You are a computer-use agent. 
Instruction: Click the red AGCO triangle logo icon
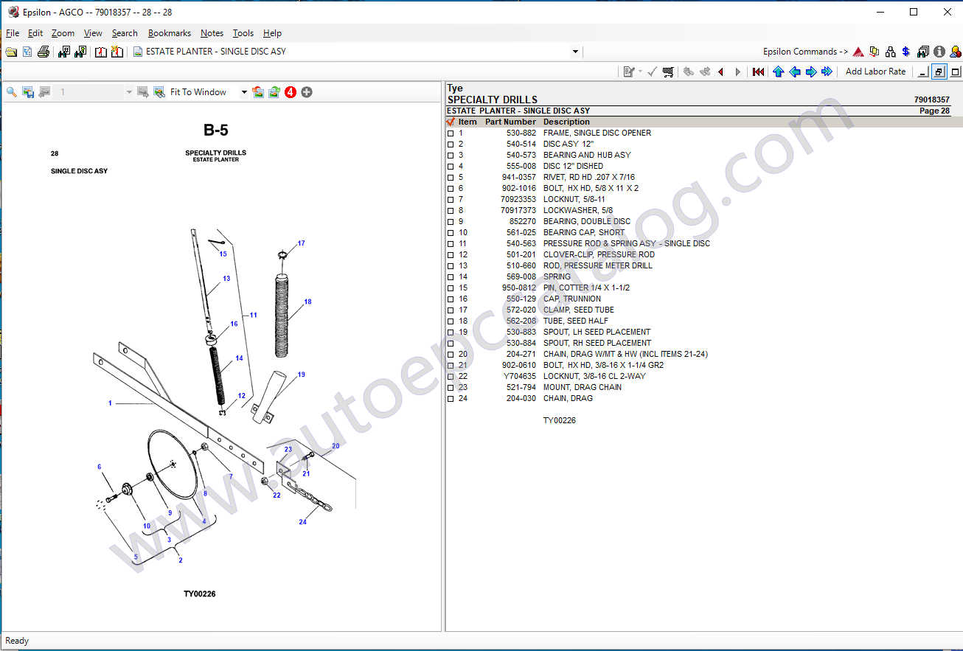coord(858,52)
